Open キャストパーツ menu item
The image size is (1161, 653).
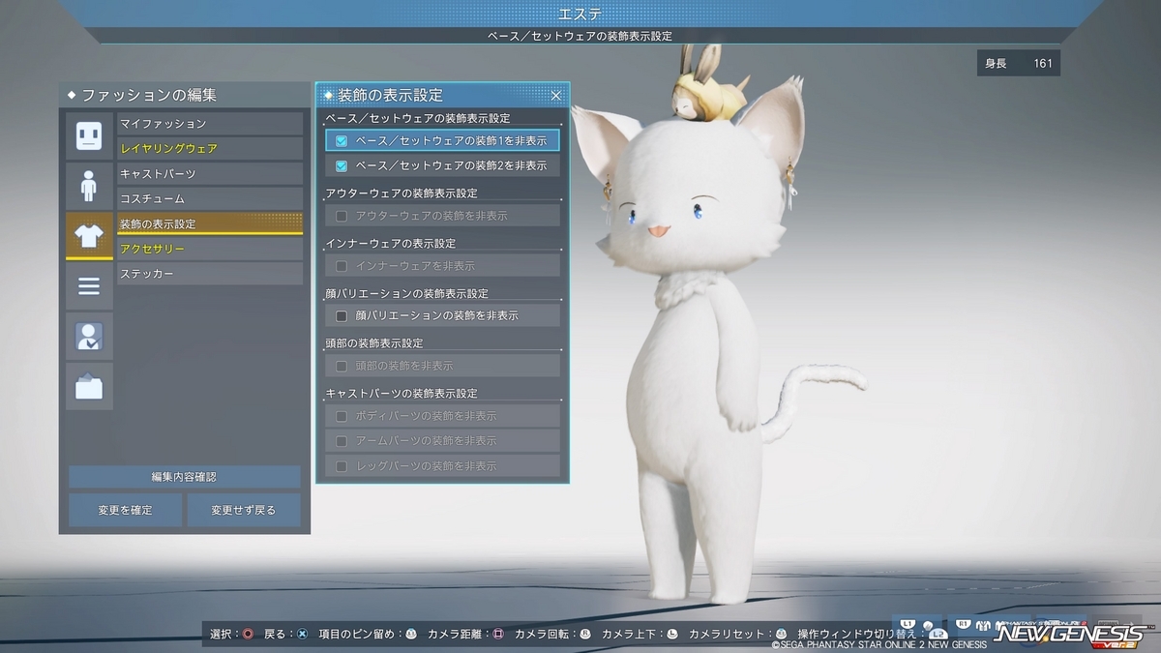click(210, 174)
